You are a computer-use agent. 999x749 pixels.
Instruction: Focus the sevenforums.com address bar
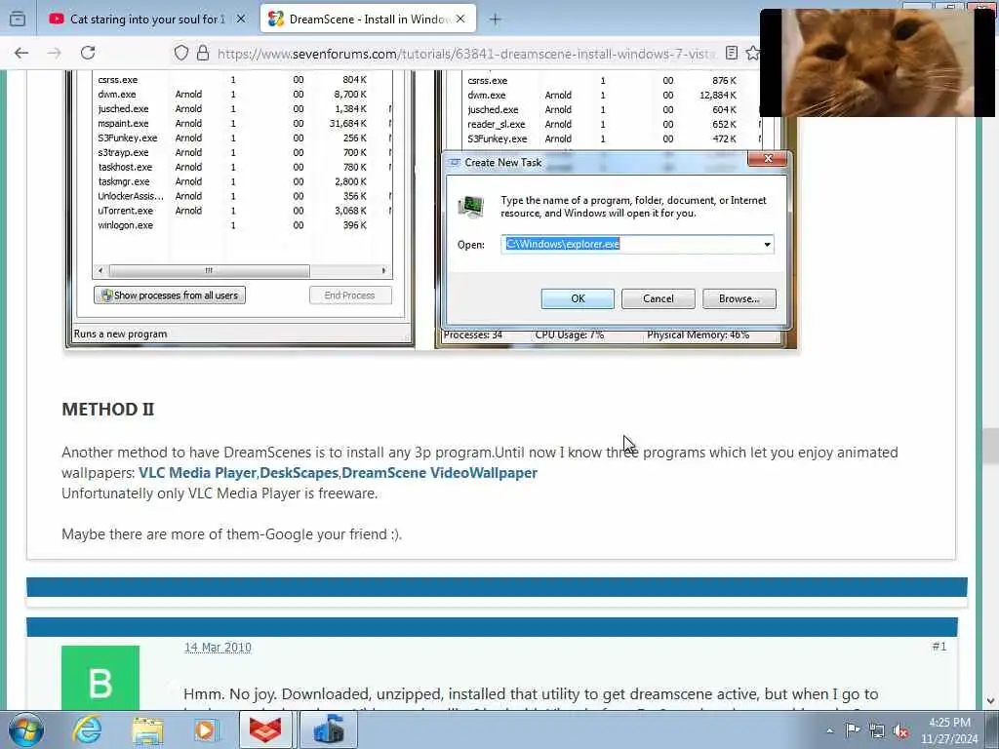465,54
